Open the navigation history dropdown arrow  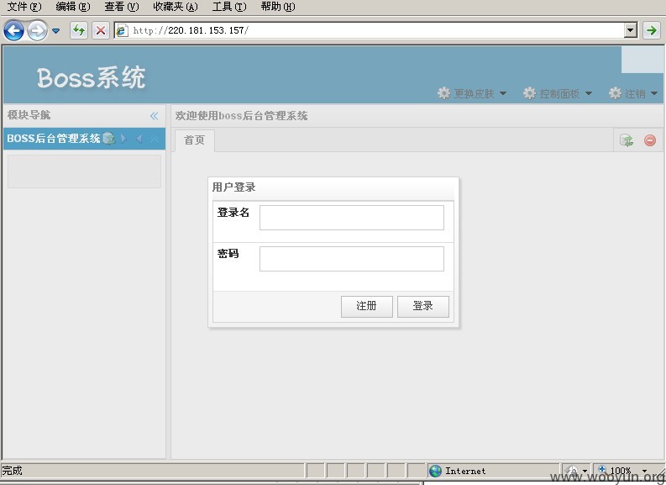[x=55, y=30]
